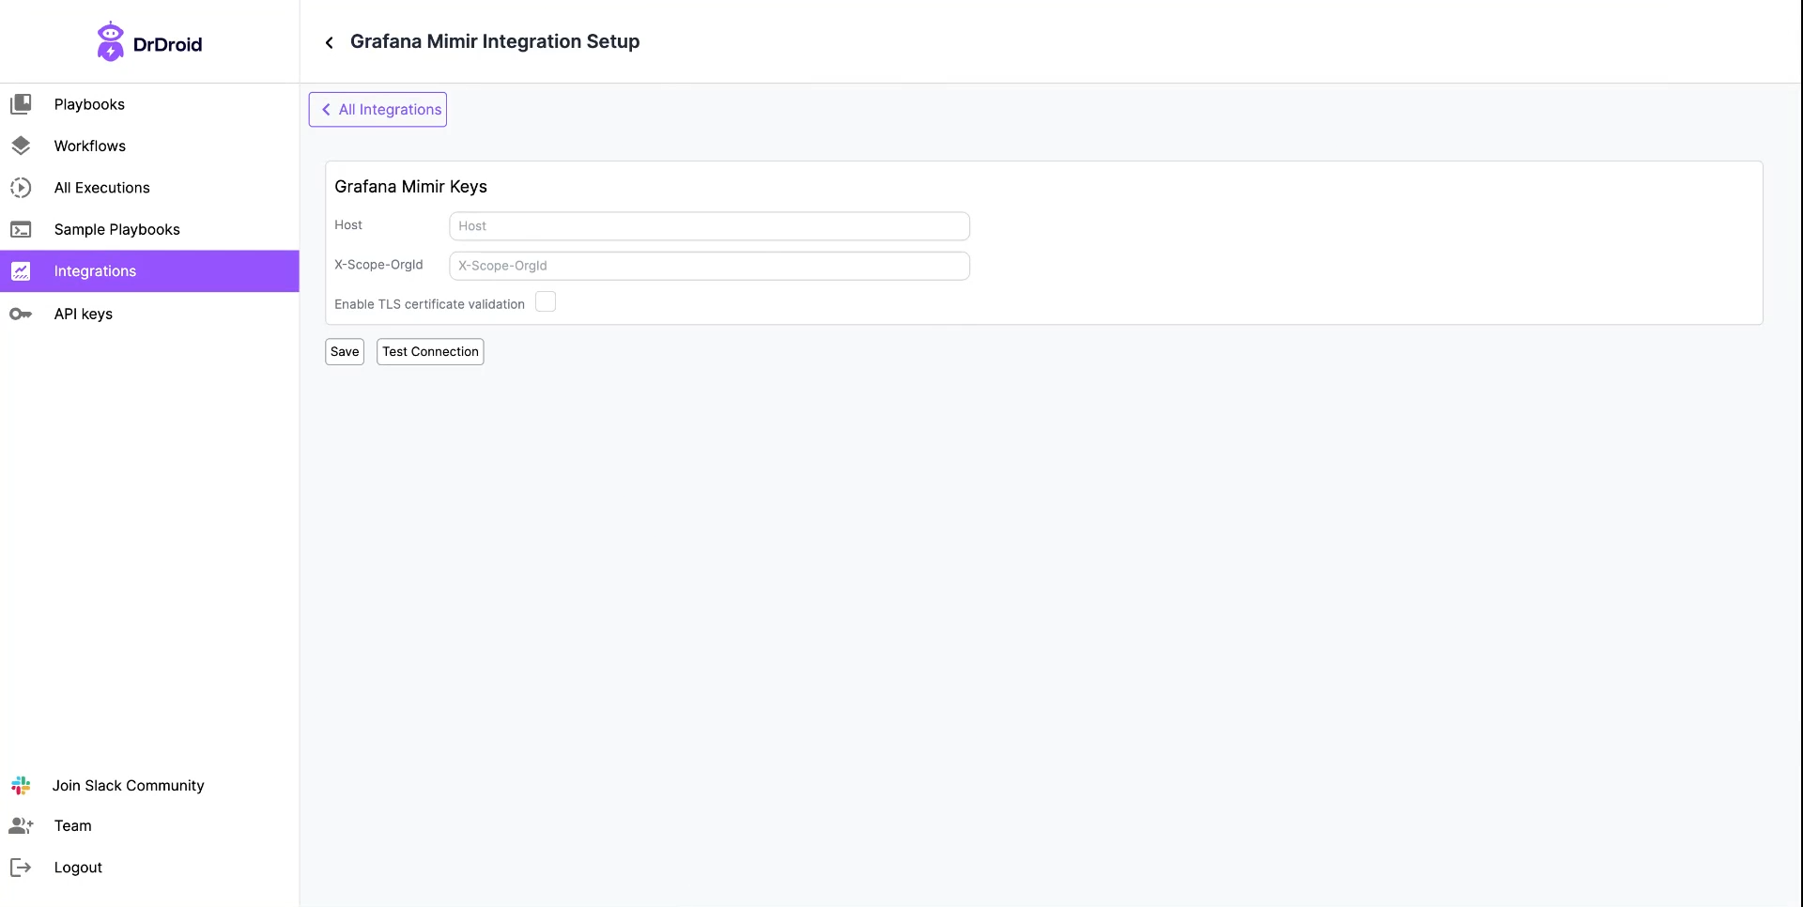The height and width of the screenshot is (907, 1803).
Task: Click the Logout arrow icon
Action: click(x=21, y=868)
